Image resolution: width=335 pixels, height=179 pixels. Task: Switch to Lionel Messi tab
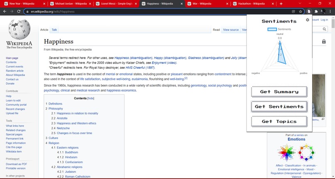116,4
